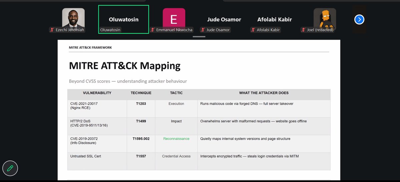Viewport: 400px width, 182px height.
Task: Click the forged DNS server takeover description
Action: pyautogui.click(x=264, y=109)
